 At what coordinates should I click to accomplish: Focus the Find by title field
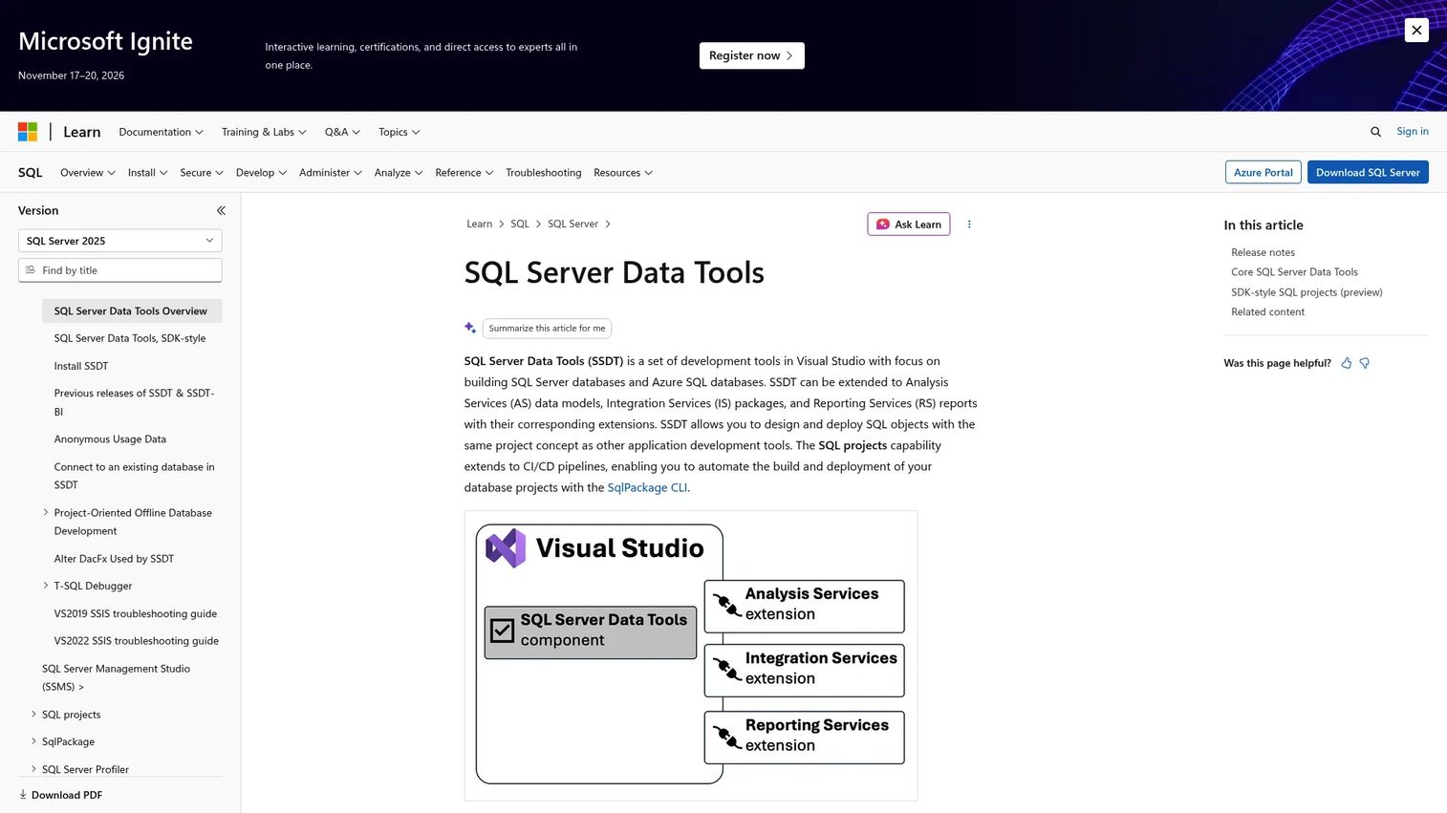coord(120,270)
